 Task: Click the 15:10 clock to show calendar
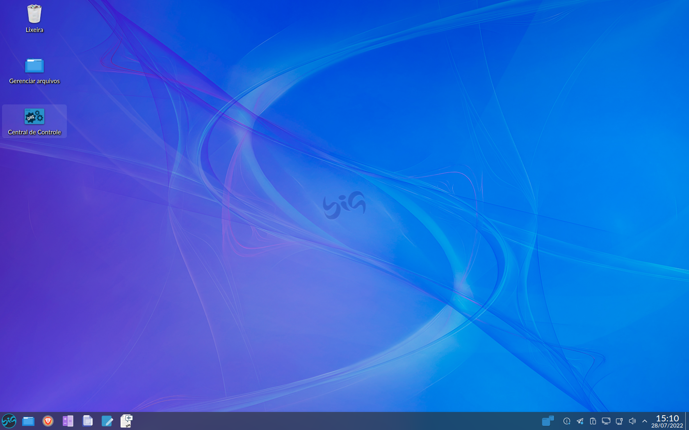point(667,421)
